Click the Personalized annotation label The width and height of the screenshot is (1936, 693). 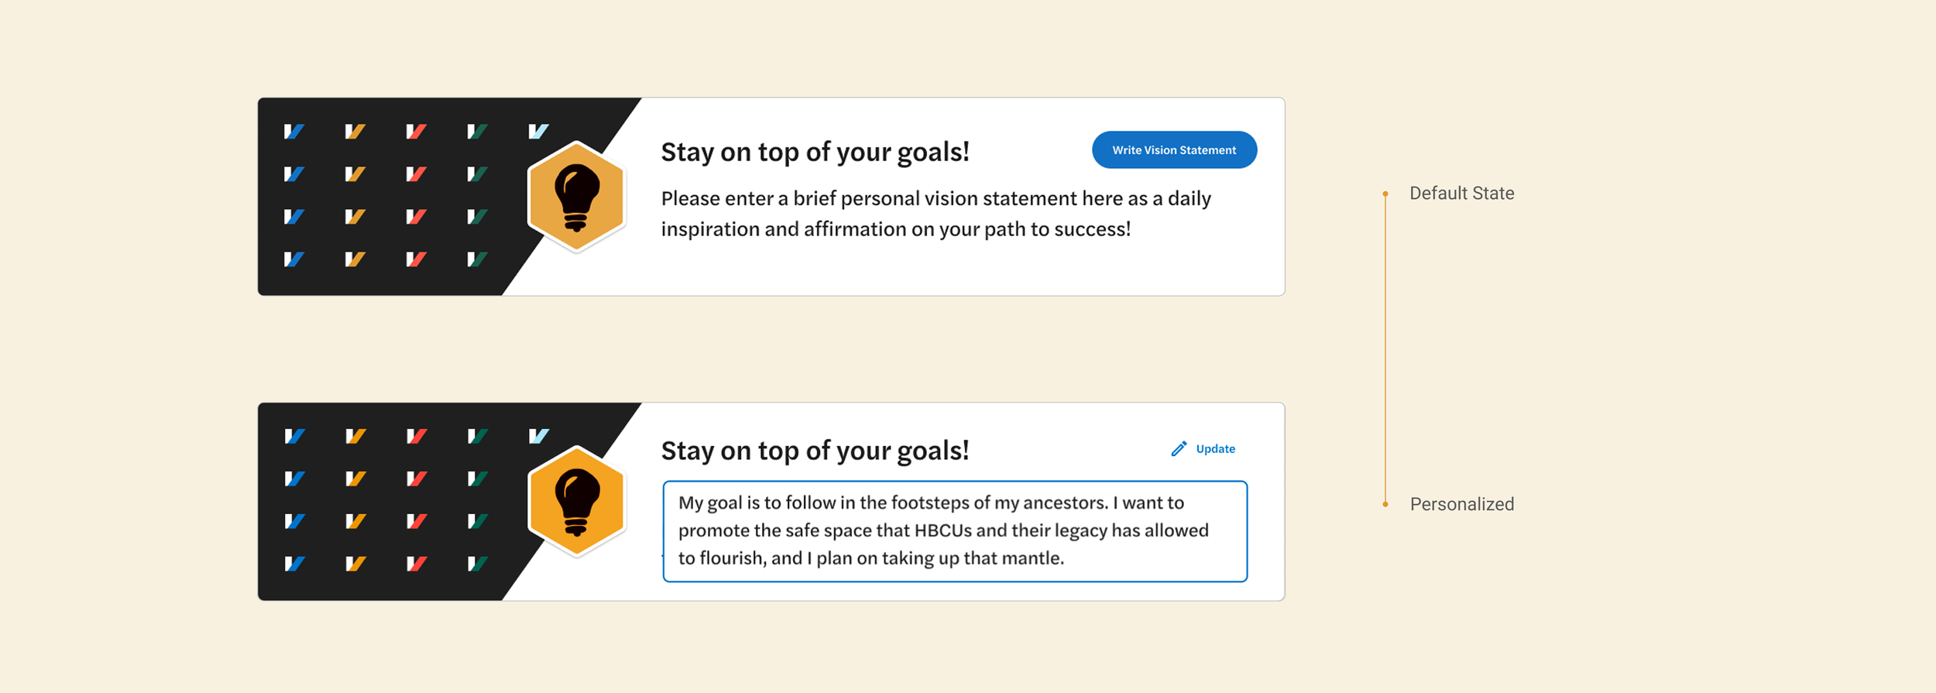(x=1461, y=504)
